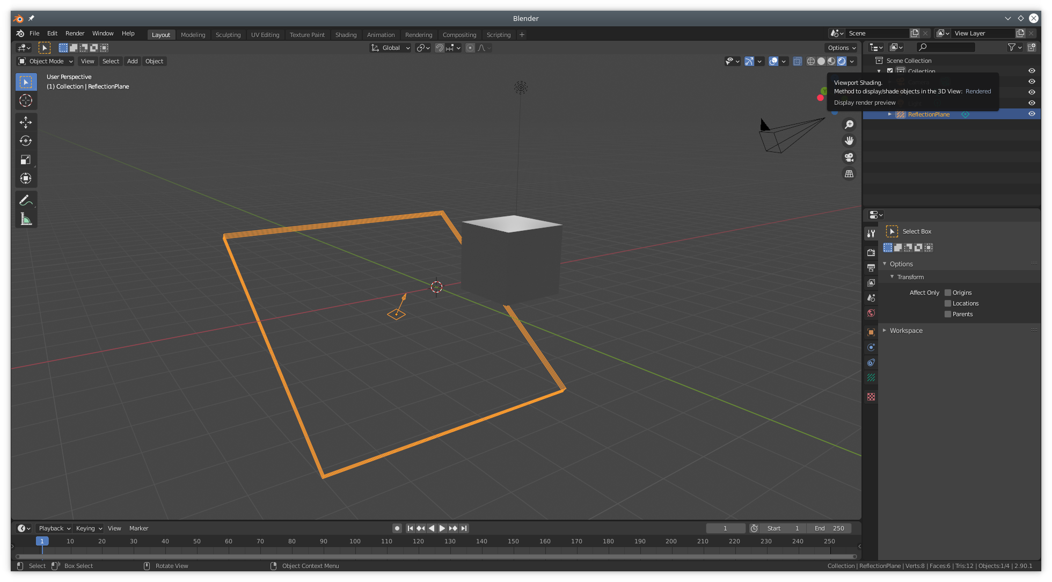Image resolution: width=1052 pixels, height=582 pixels.
Task: Open the Render menu
Action: [75, 33]
